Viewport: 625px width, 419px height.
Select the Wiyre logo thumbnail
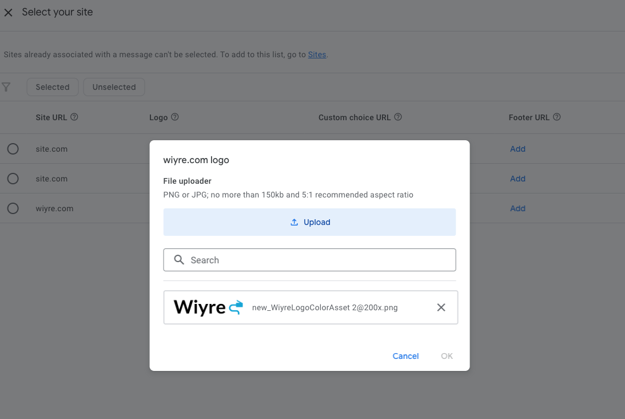[208, 307]
